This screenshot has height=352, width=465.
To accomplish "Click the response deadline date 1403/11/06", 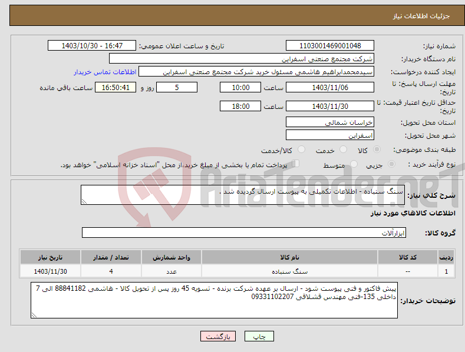I will point(330,87).
